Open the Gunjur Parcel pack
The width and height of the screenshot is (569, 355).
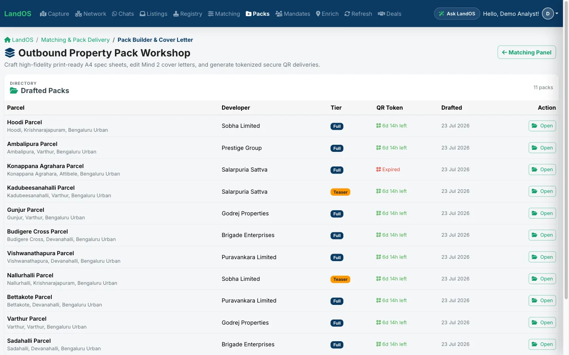click(542, 213)
